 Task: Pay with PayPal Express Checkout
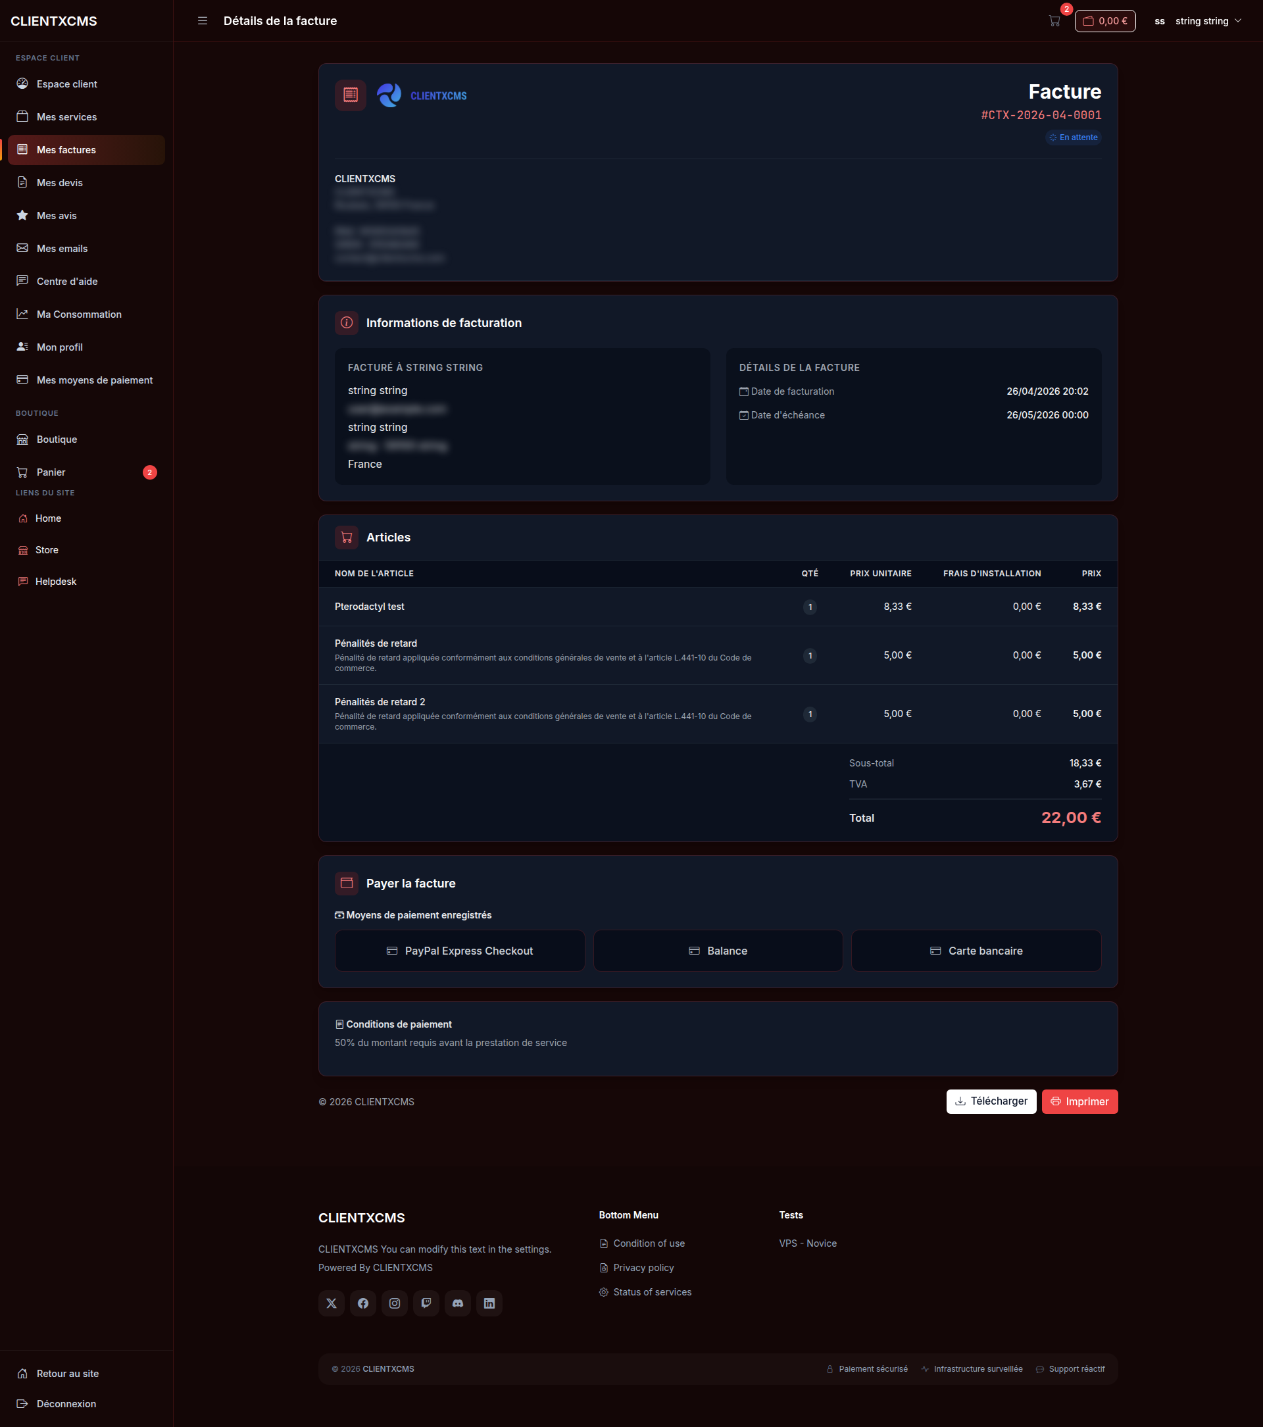click(x=460, y=950)
